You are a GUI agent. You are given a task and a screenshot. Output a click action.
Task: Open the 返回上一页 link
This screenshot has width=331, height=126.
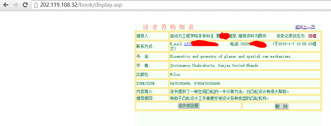(305, 27)
